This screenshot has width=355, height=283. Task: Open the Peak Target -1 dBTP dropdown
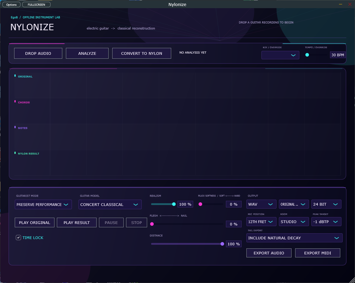pyautogui.click(x=326, y=222)
